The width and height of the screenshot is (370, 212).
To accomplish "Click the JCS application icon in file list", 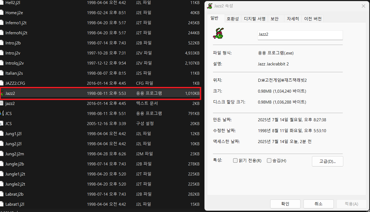I will 2,113.
